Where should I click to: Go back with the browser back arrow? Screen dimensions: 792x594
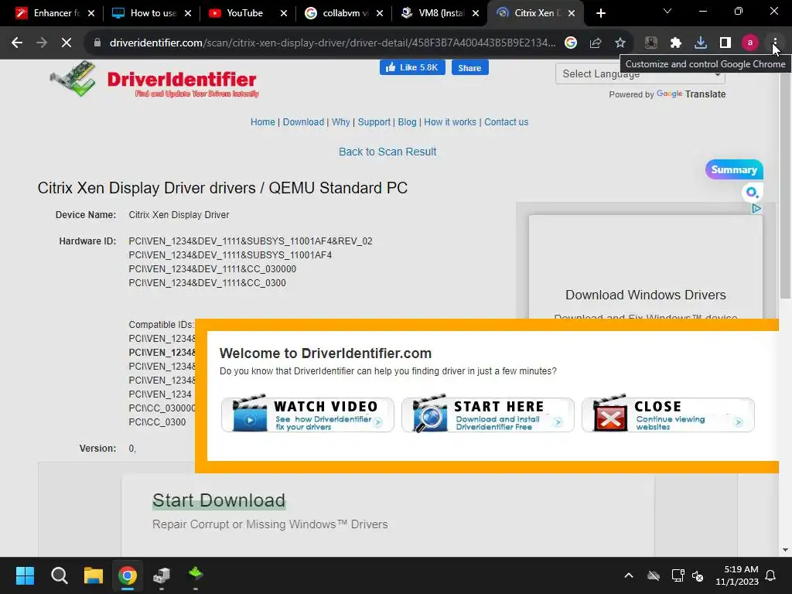click(17, 43)
